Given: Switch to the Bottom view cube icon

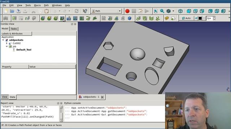Looking at the screenshot, I should coord(217,11).
